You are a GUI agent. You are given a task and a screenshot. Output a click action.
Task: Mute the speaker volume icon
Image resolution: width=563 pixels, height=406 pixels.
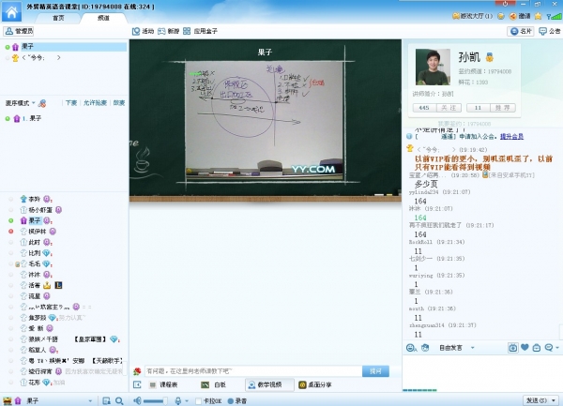click(135, 400)
